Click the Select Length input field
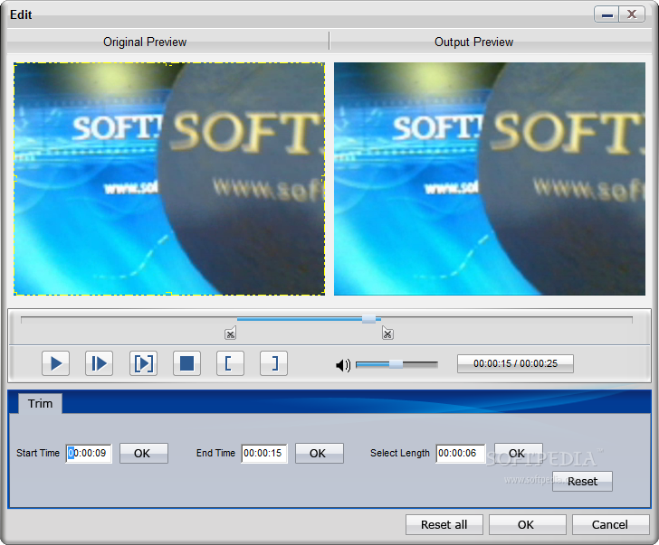 coord(460,453)
